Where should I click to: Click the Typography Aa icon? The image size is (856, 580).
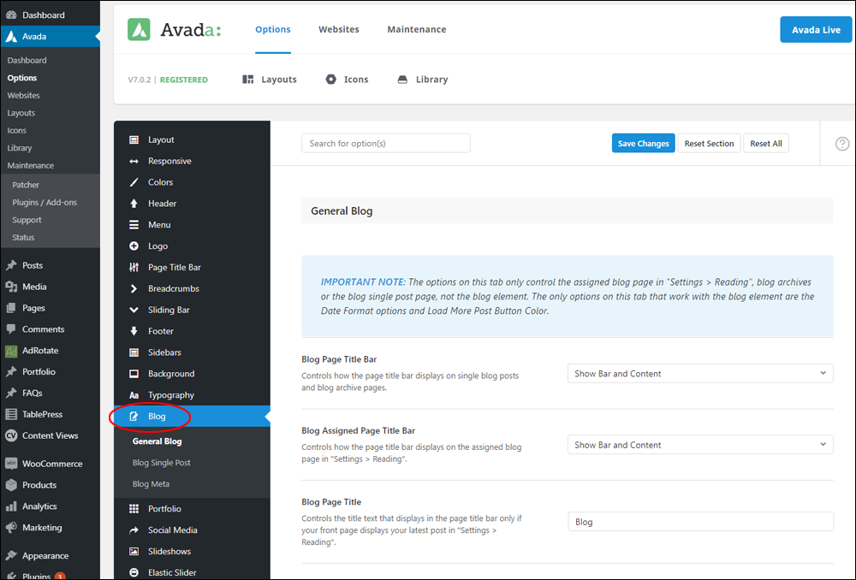point(134,395)
